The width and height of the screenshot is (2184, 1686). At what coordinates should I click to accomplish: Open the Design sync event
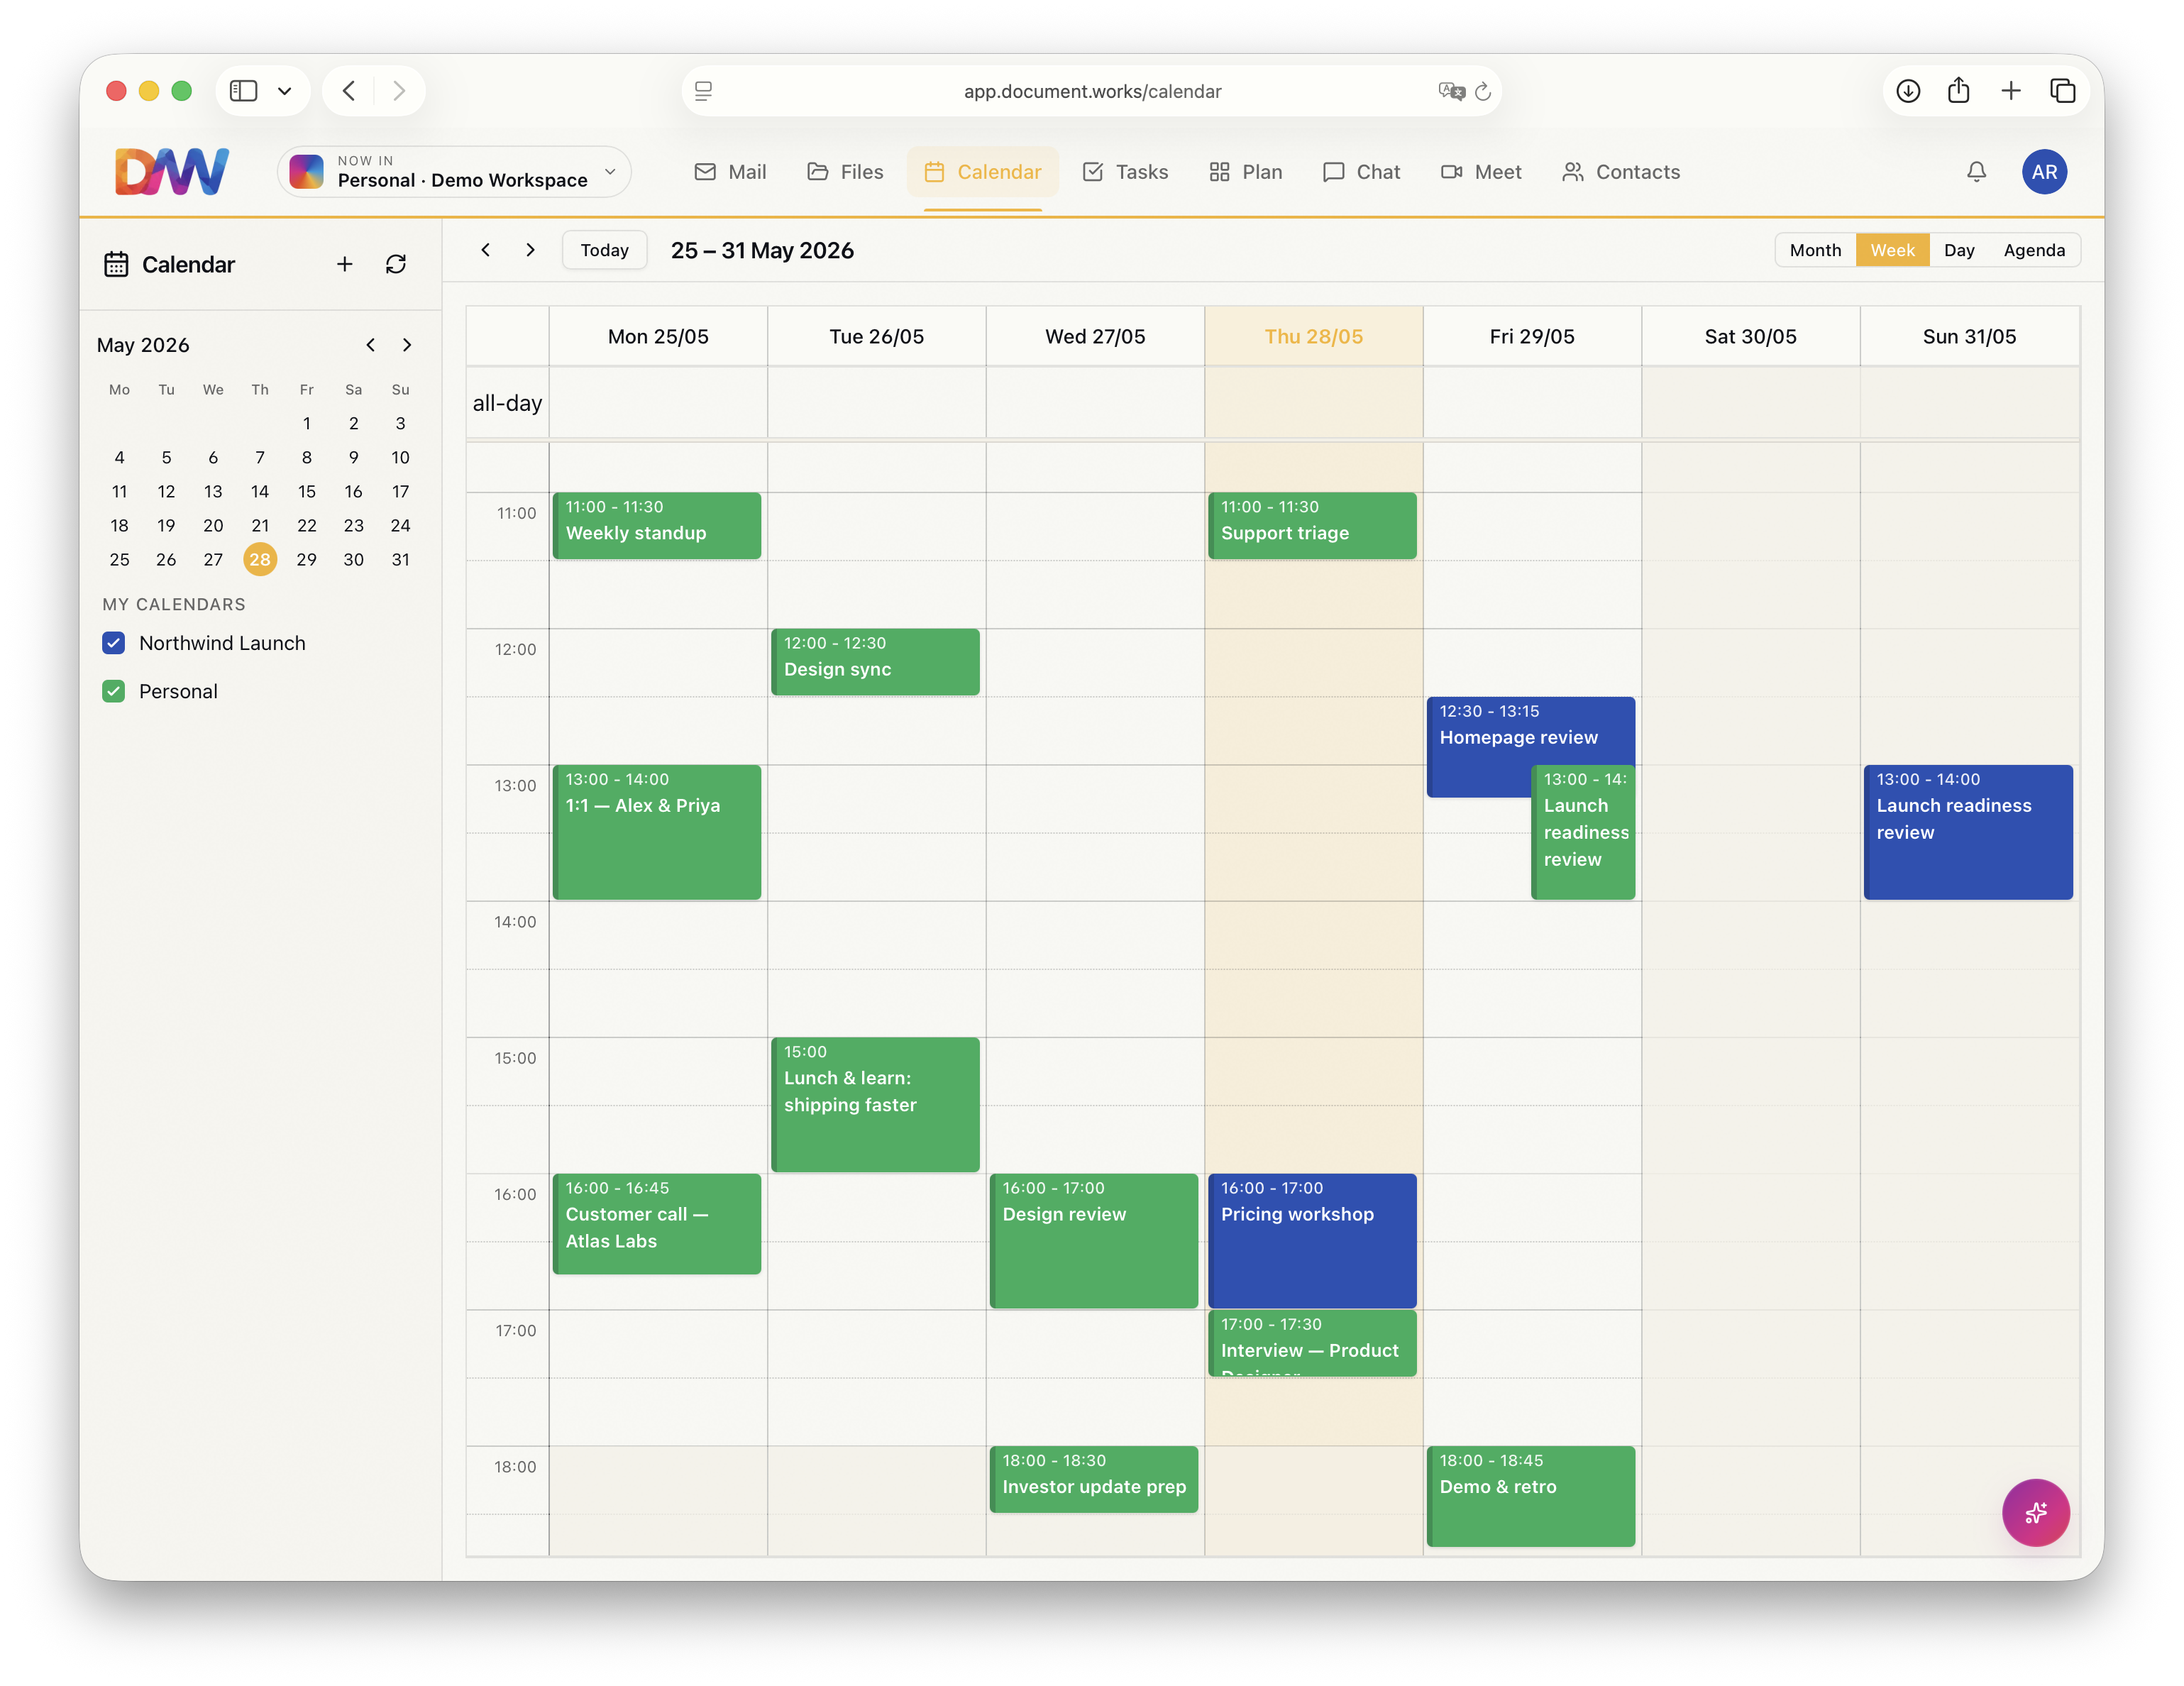click(x=875, y=661)
